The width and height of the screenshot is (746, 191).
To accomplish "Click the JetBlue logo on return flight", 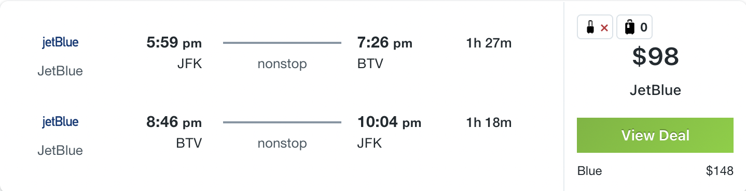I will 60,122.
